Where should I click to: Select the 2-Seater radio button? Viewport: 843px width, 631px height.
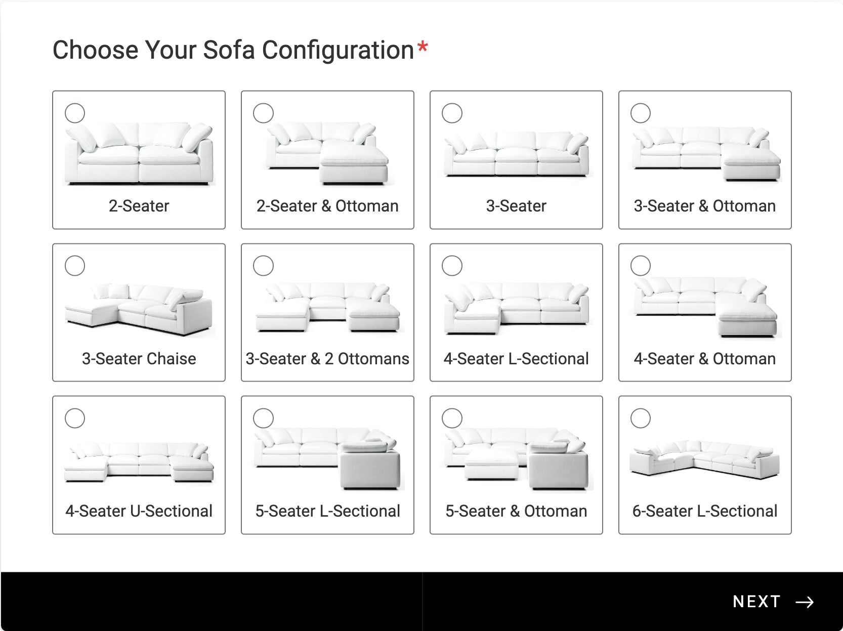(x=75, y=113)
